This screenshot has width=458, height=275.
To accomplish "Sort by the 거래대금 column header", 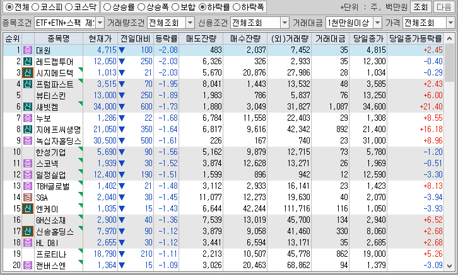I will [x=331, y=38].
